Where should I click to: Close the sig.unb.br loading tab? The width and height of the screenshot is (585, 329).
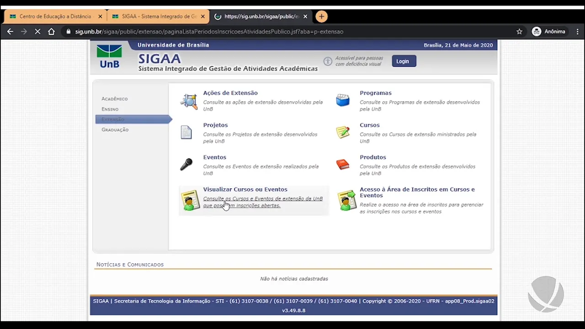click(x=305, y=16)
